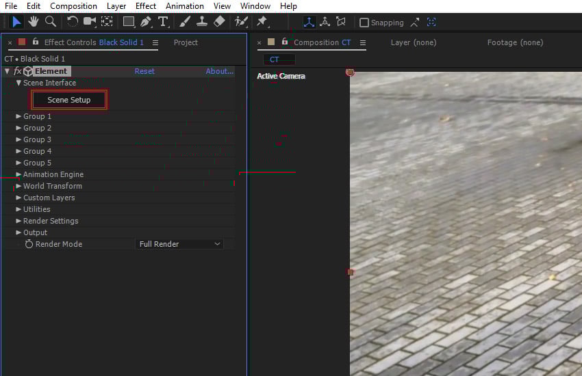This screenshot has width=582, height=376.
Task: Select the Horizontal Type tool
Action: point(163,22)
